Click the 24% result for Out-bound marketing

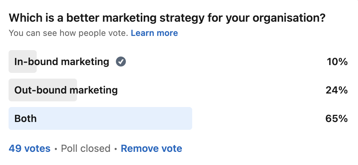(337, 90)
